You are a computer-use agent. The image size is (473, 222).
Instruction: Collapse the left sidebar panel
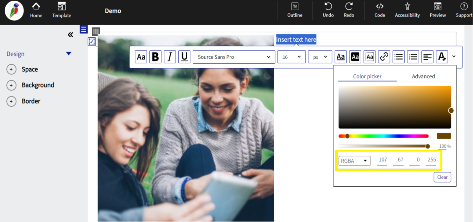70,35
